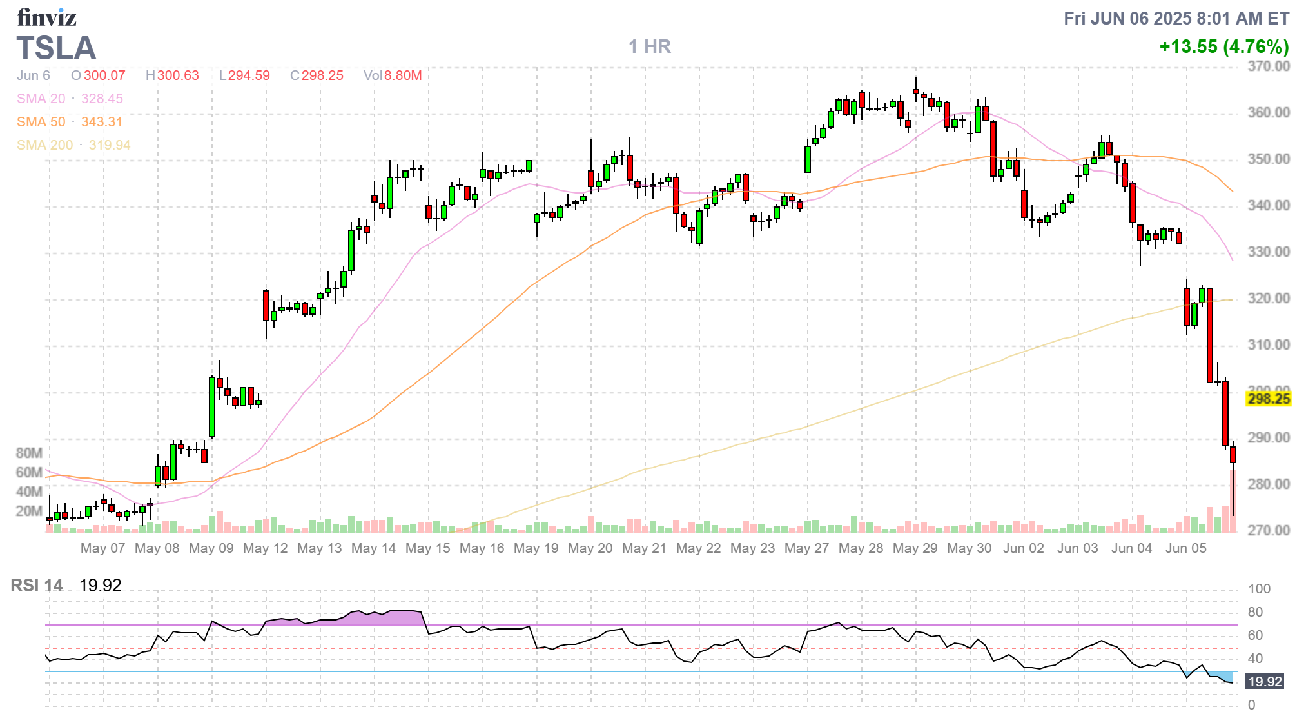Click the 1 HR timeframe label

[650, 46]
